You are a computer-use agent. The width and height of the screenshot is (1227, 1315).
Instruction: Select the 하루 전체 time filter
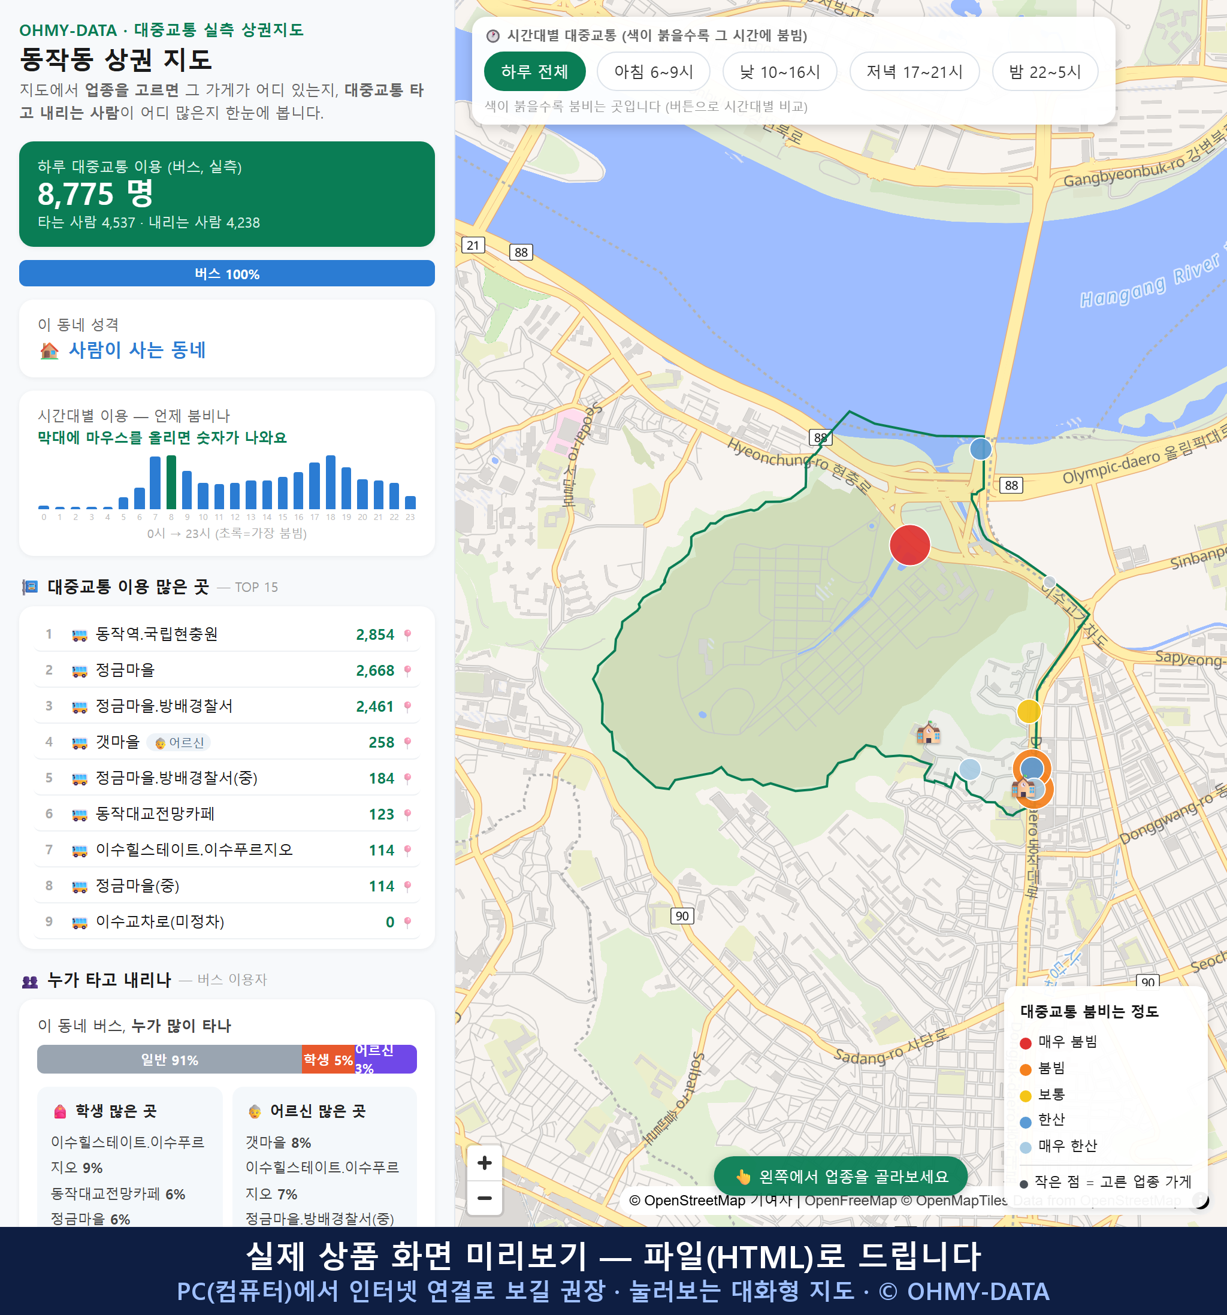click(x=534, y=71)
